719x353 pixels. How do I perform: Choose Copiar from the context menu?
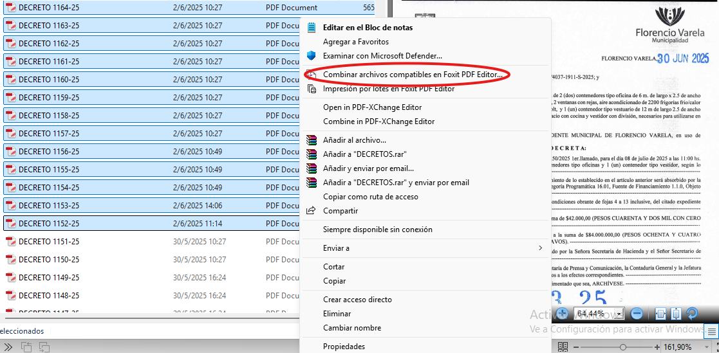(334, 280)
